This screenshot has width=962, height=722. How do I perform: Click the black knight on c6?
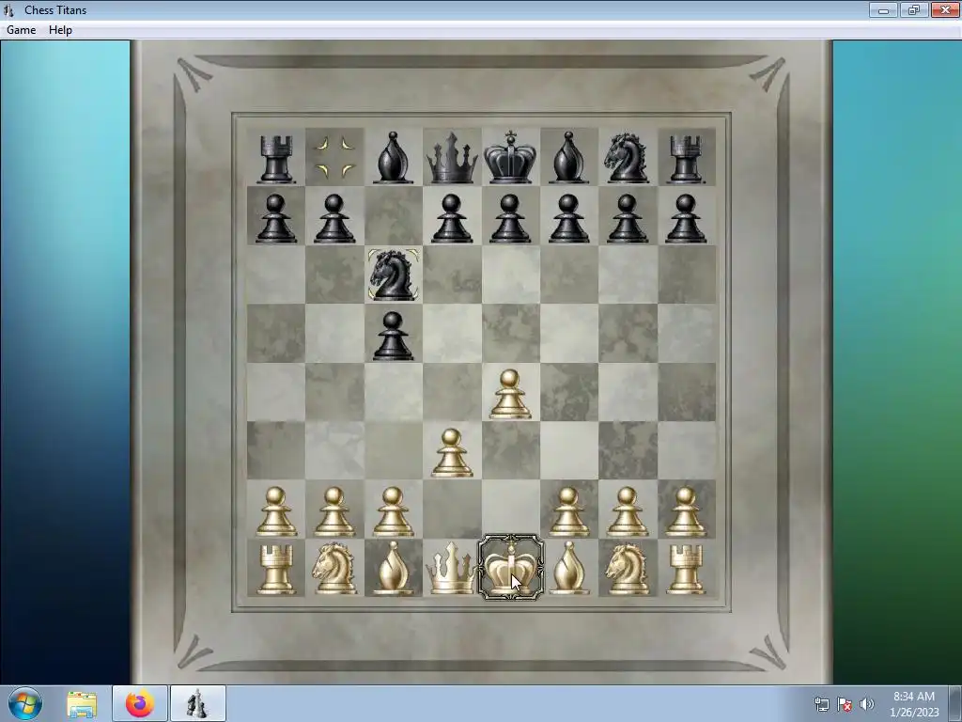pos(394,275)
